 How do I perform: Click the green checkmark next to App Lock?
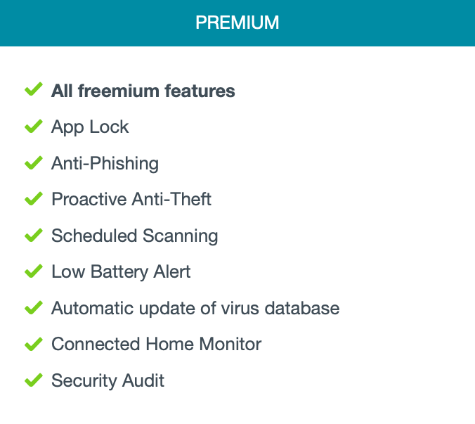click(x=34, y=127)
